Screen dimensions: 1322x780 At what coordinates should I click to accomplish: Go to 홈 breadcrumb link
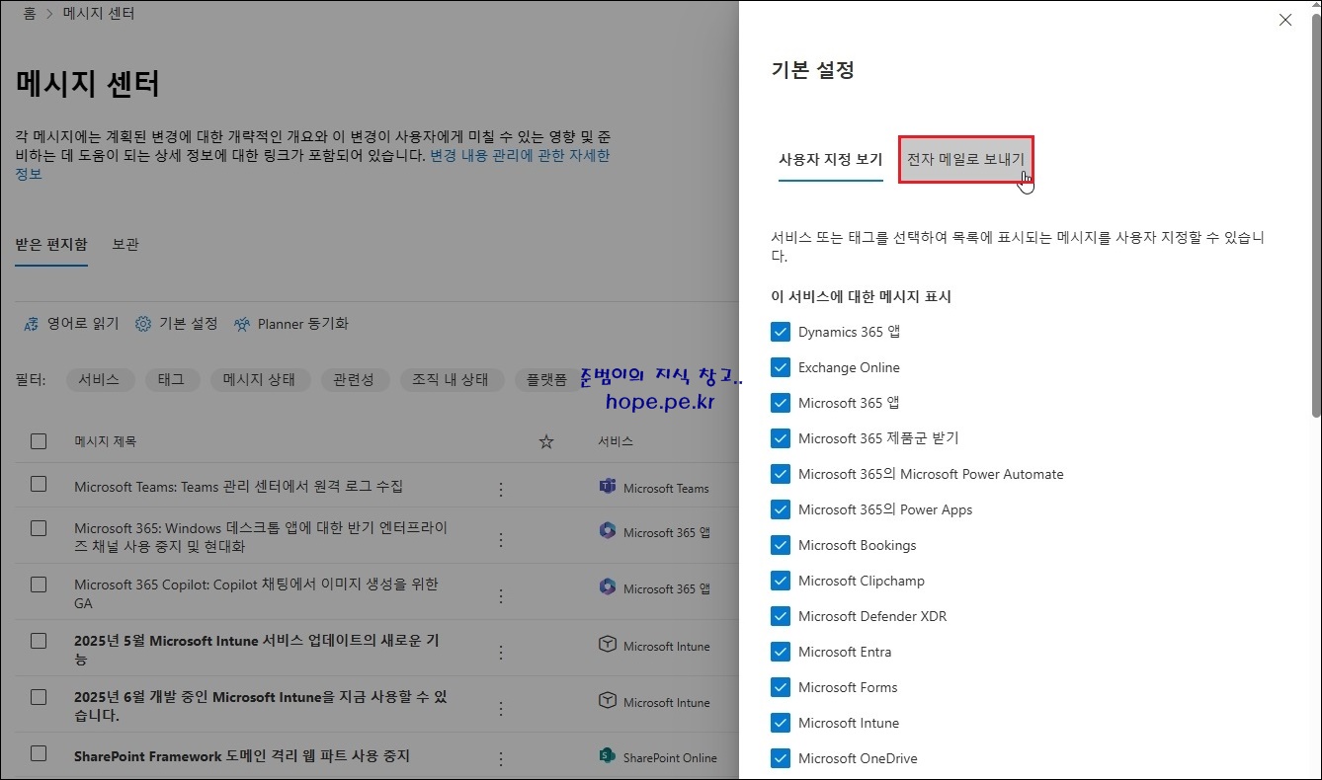tap(30, 14)
